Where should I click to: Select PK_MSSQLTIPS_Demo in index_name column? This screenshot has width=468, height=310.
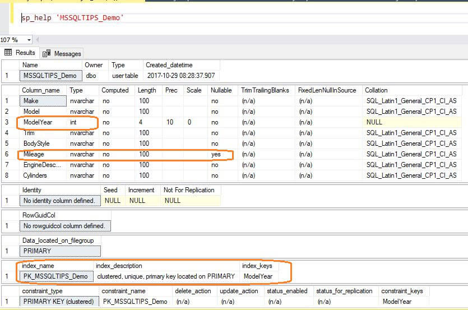pos(55,276)
